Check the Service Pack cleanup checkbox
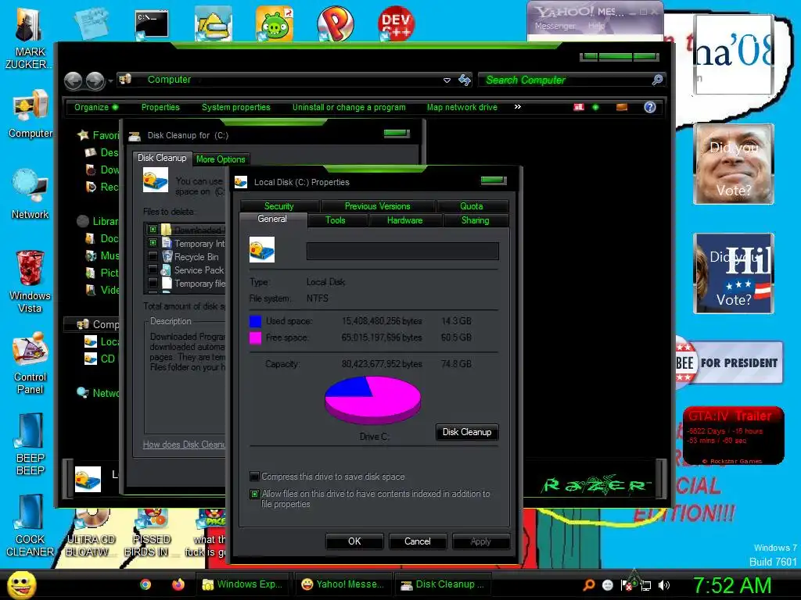 tap(153, 270)
